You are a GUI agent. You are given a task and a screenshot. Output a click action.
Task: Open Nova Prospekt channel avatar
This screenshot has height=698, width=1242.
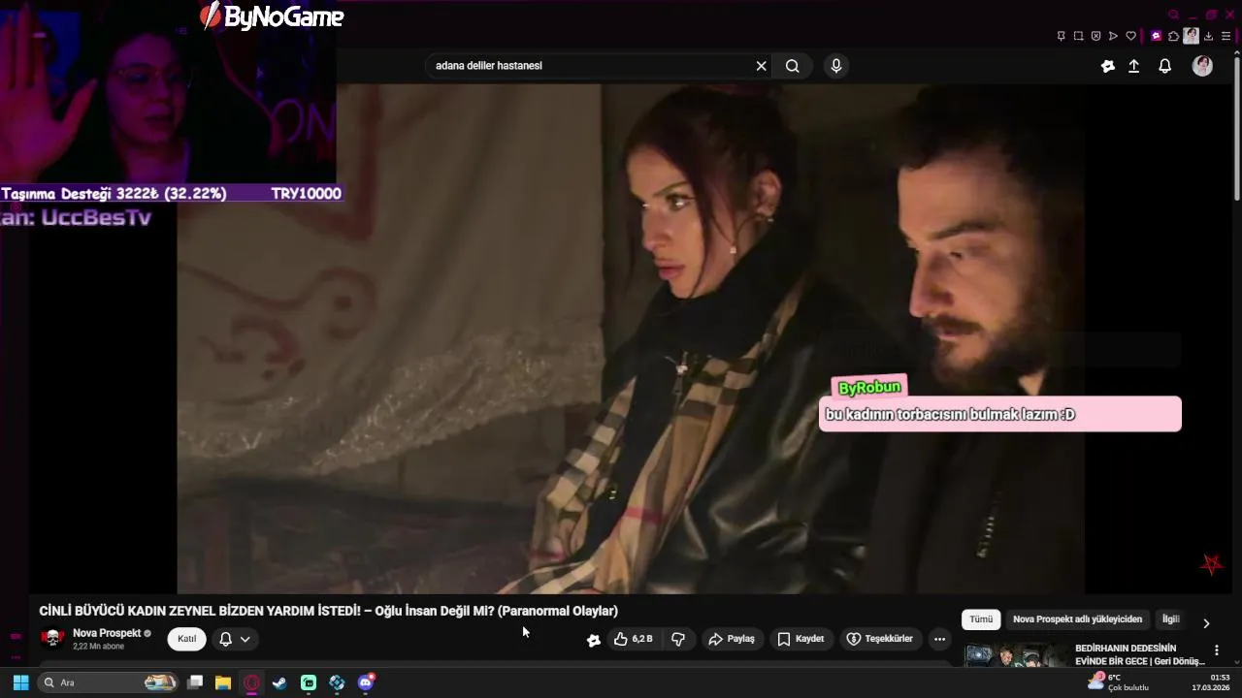[52, 638]
